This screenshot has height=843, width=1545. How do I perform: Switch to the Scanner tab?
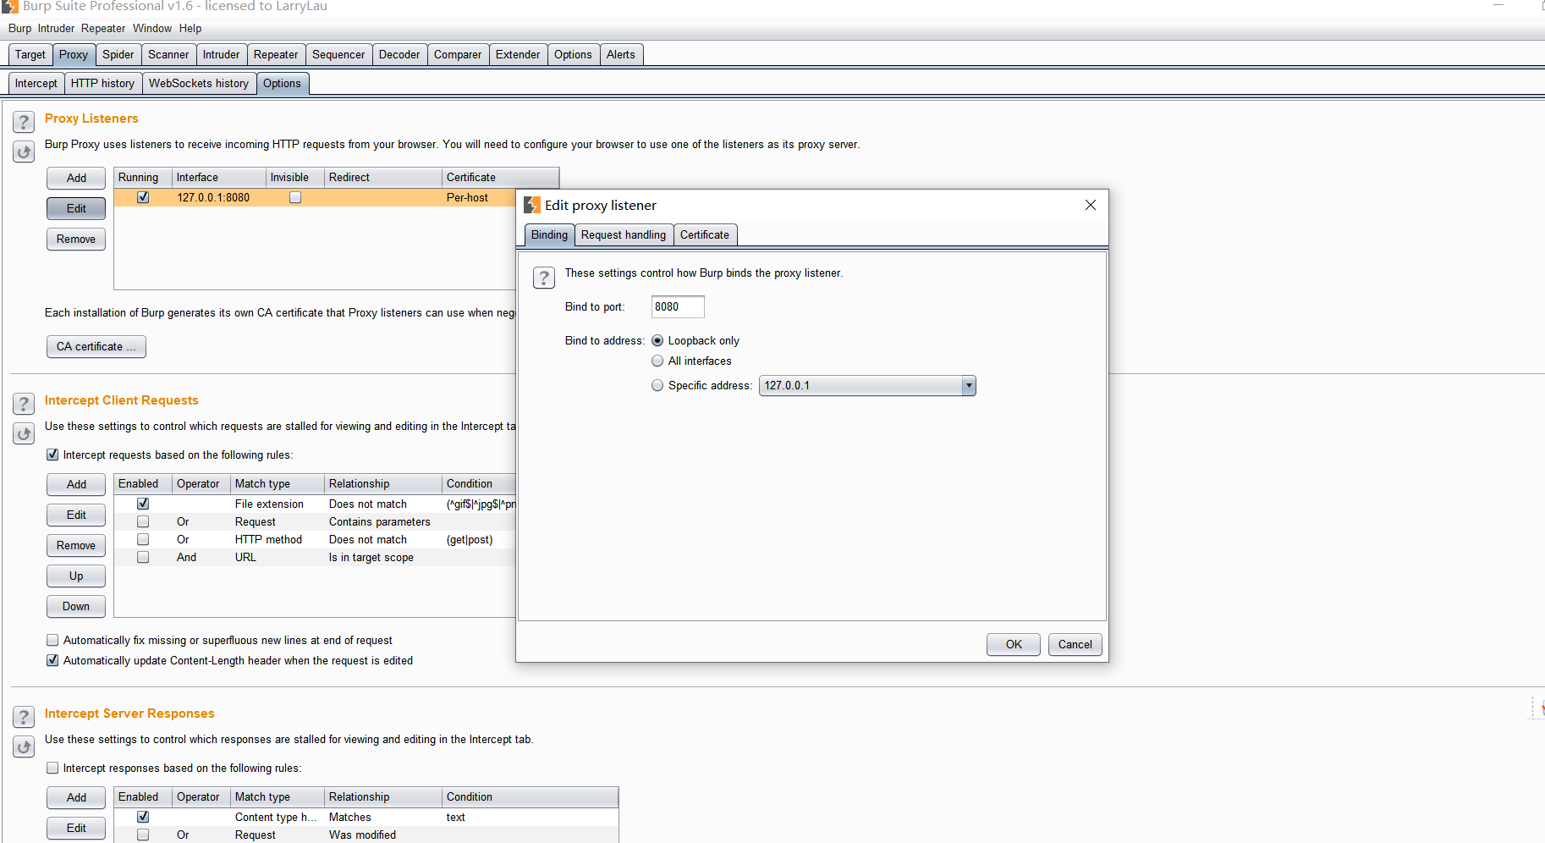tap(168, 54)
